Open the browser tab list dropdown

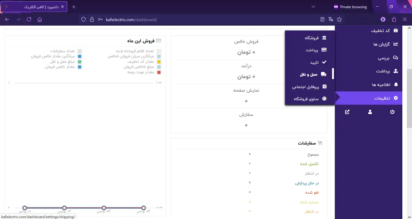pos(313,6)
